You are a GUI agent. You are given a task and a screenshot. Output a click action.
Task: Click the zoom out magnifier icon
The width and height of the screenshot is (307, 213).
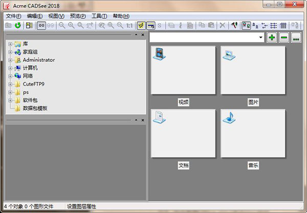pyautogui.click(x=62, y=26)
